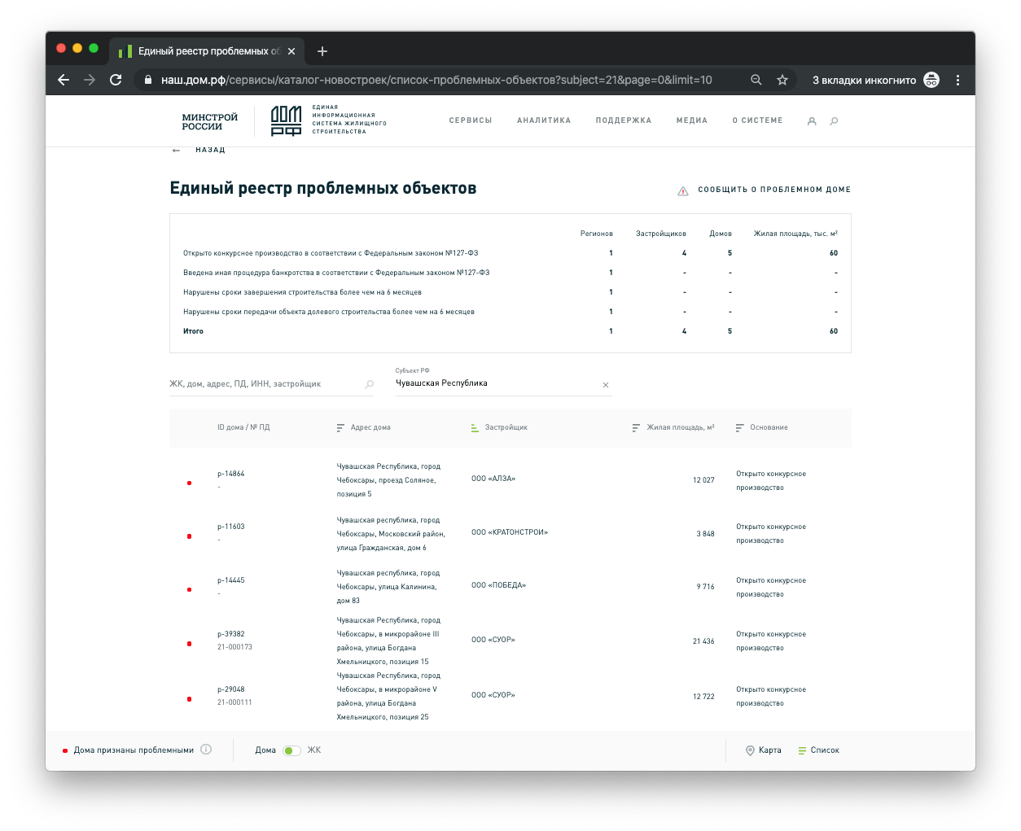Reload the page with the refresh icon
The height and width of the screenshot is (831, 1021).
116,80
